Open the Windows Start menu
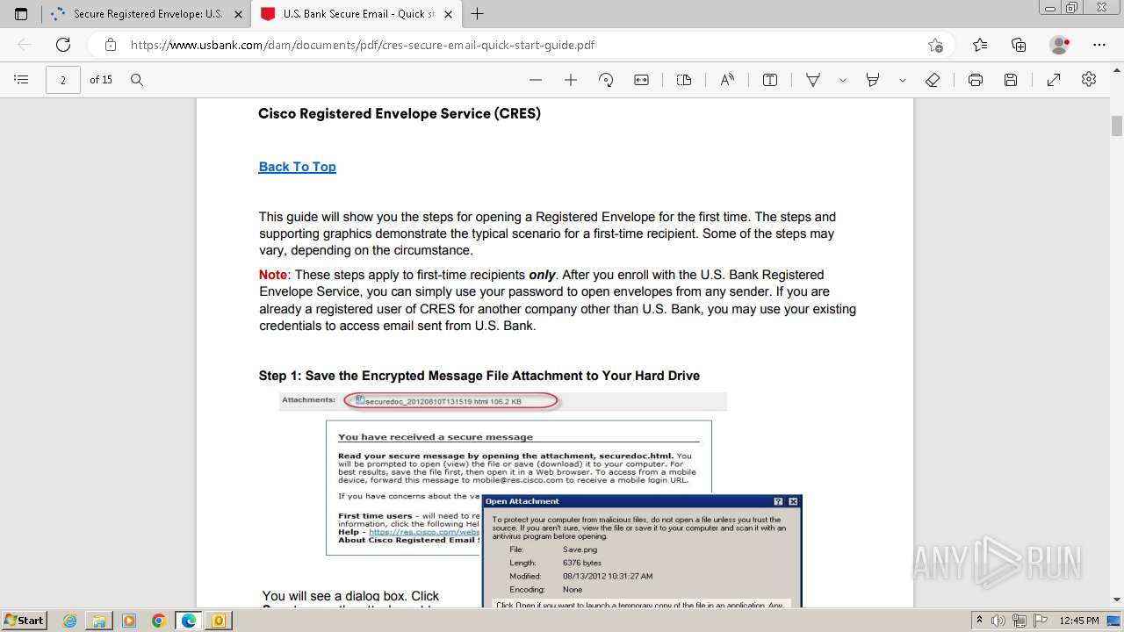The height and width of the screenshot is (632, 1124). click(25, 620)
